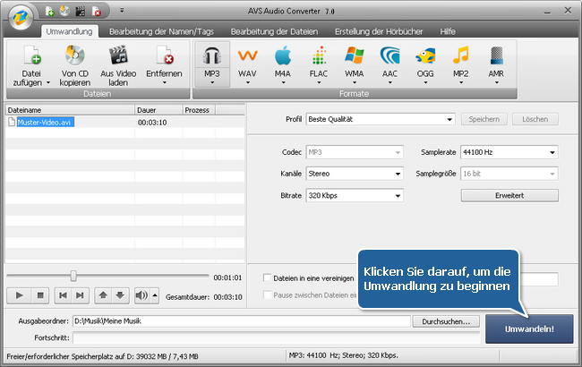Viewport: 582px width, 367px height.
Task: Start conversion with Umwandeln! button
Action: point(528,329)
